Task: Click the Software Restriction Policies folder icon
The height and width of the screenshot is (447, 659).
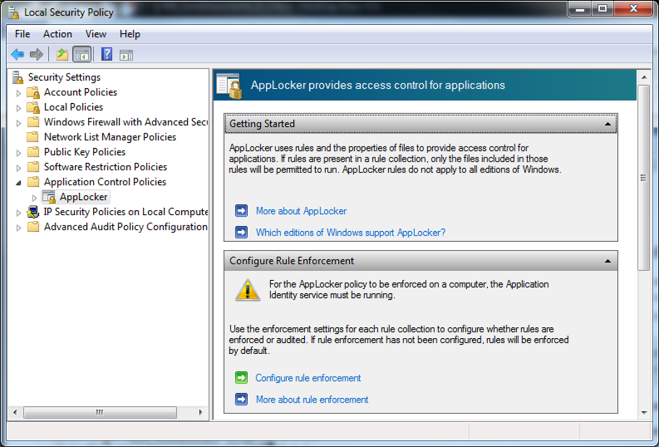Action: pos(33,167)
